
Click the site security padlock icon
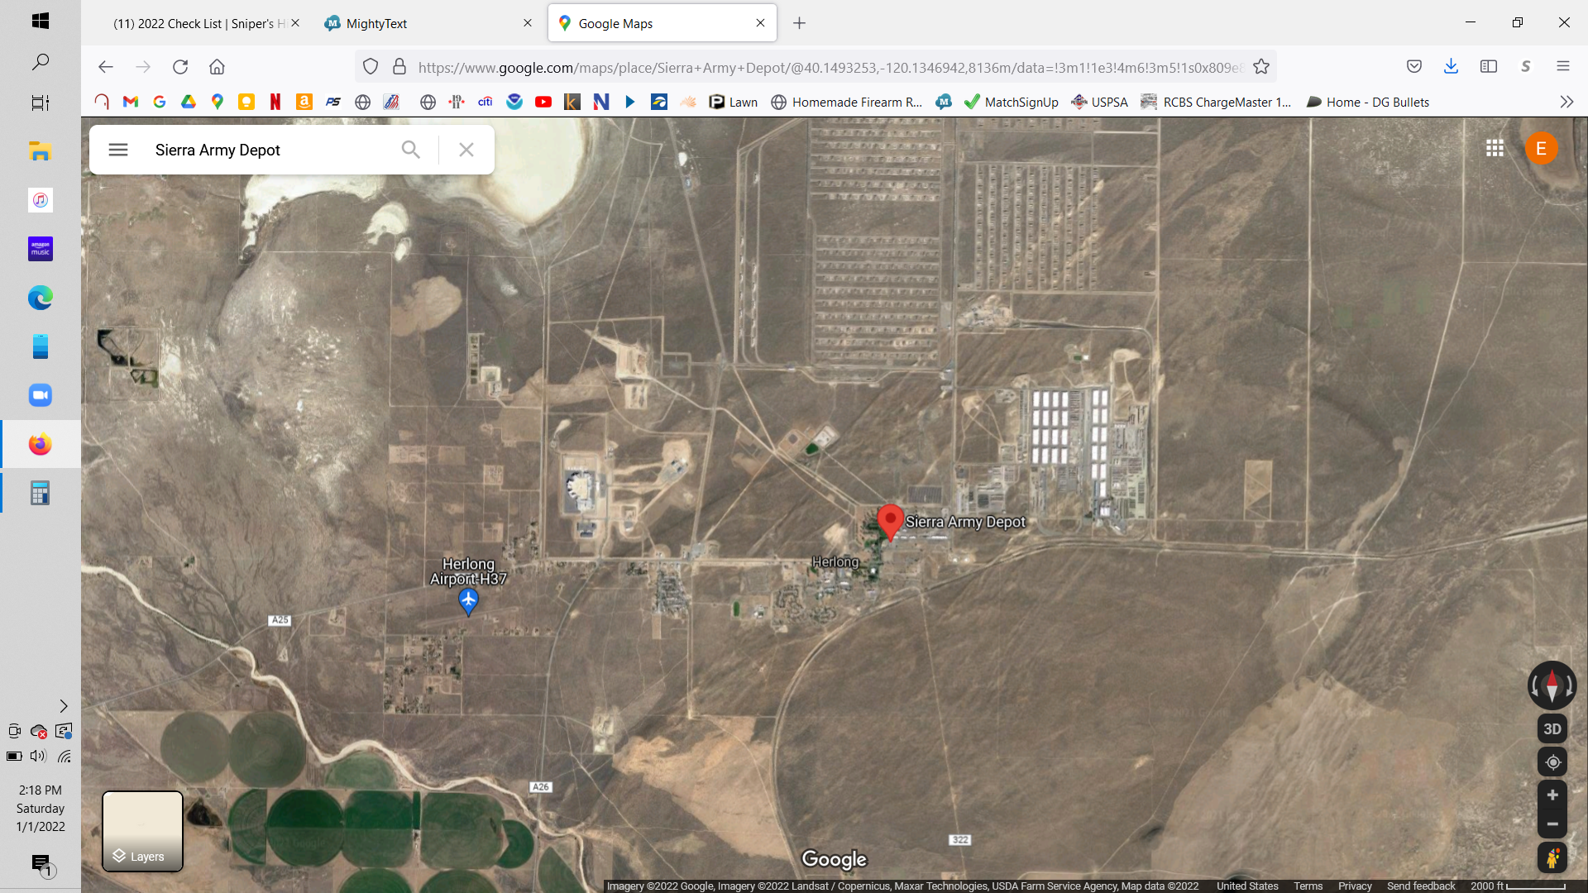pyautogui.click(x=399, y=67)
